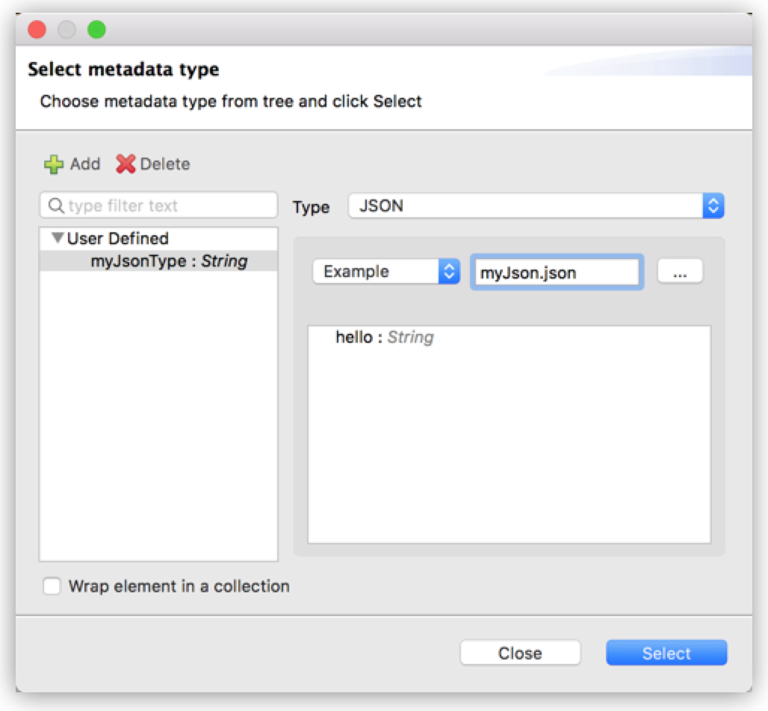Enable the Wrap element in a collection checkbox
This screenshot has height=711, width=768.
point(52,586)
